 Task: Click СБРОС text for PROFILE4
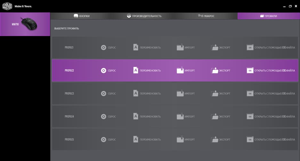coord(112,116)
